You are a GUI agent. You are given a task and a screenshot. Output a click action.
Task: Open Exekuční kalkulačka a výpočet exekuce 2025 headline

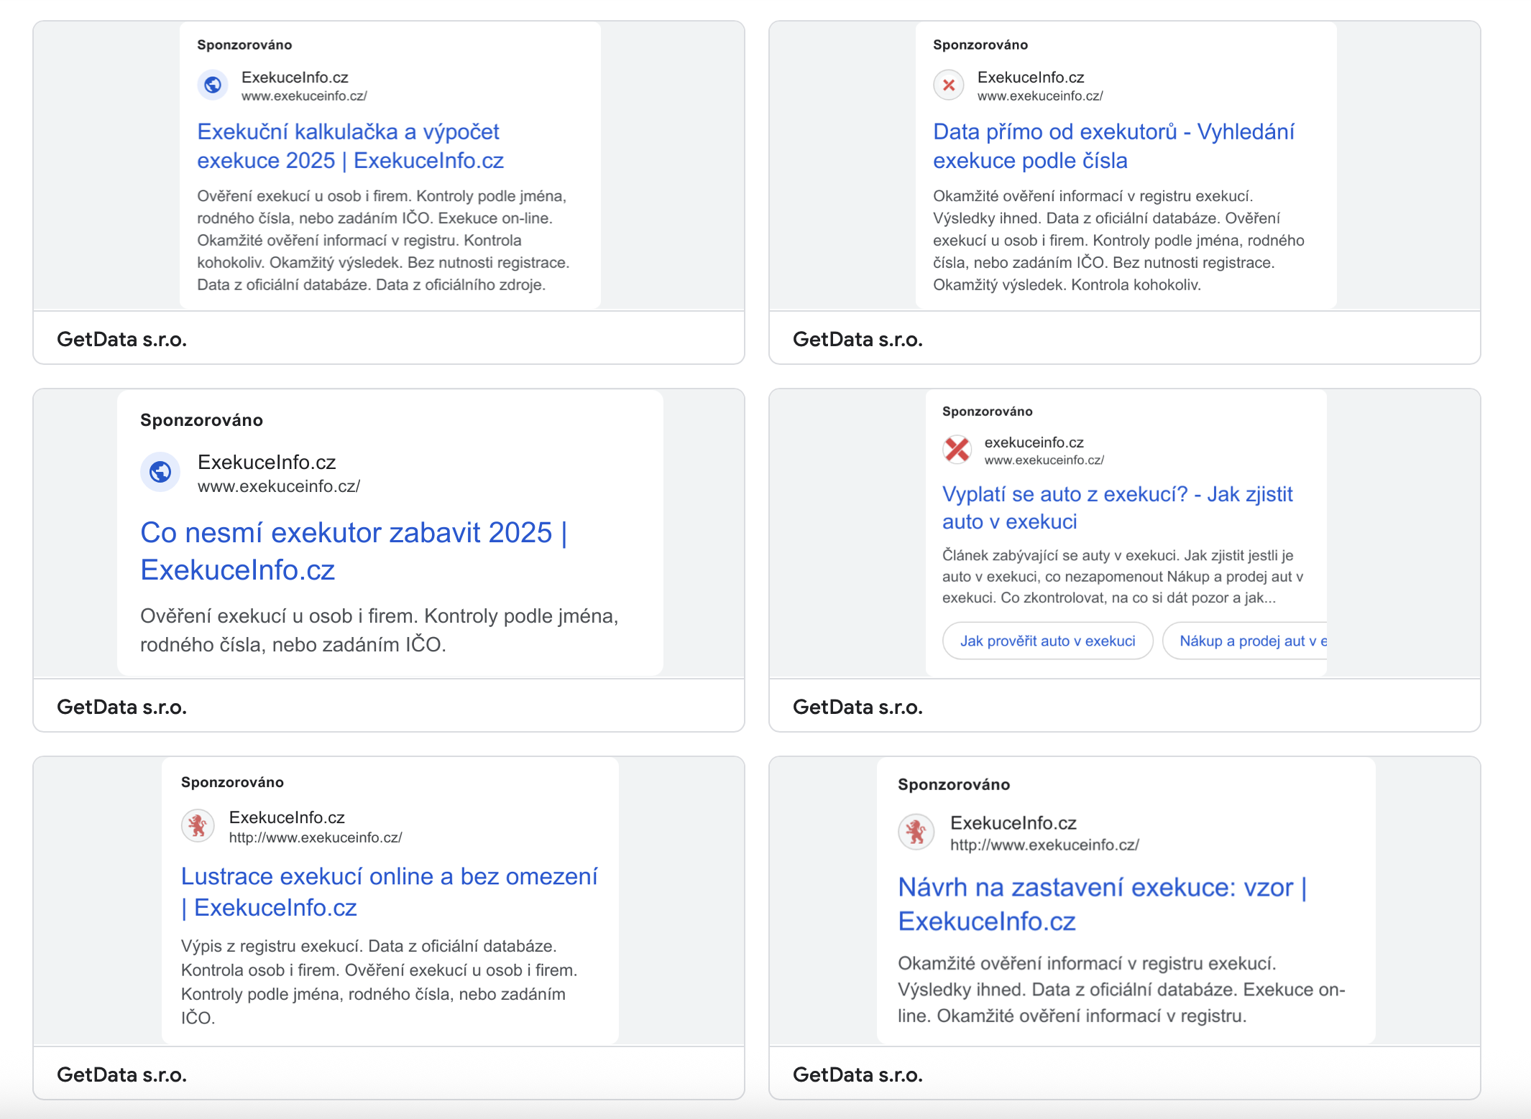tap(350, 146)
